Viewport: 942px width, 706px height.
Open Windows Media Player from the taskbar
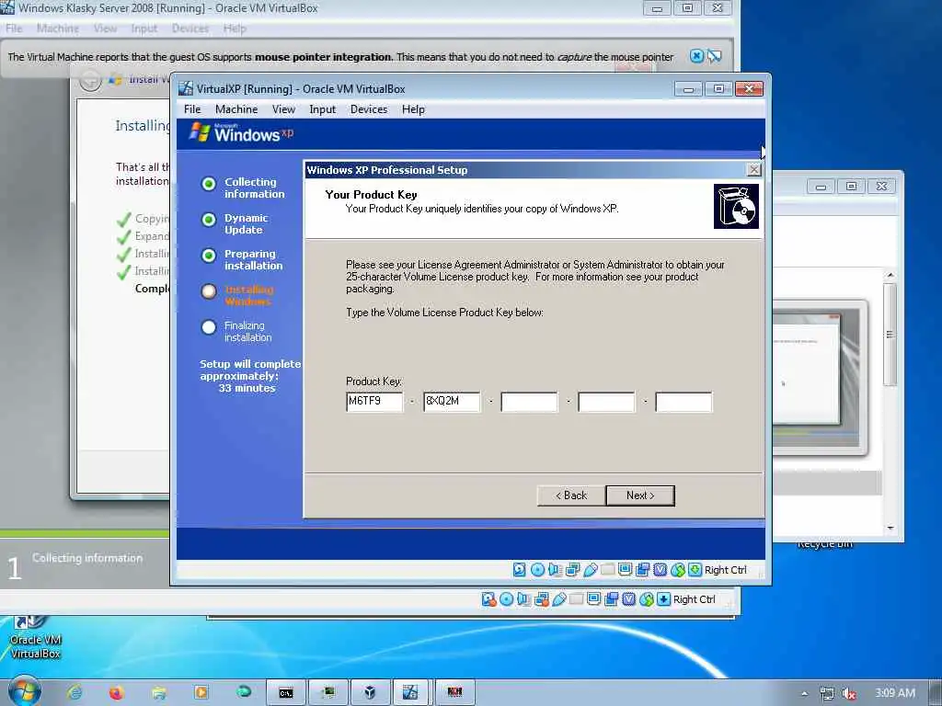[201, 693]
